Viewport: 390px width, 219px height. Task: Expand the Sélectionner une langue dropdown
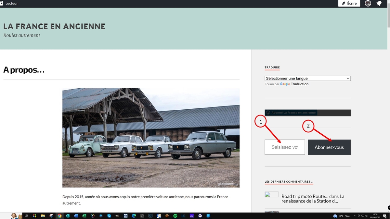(x=307, y=78)
